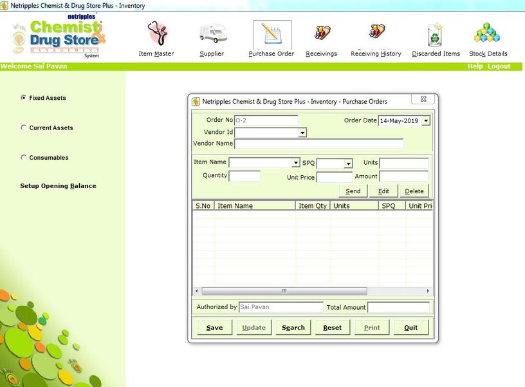
Task: Click the Help link
Action: (475, 66)
